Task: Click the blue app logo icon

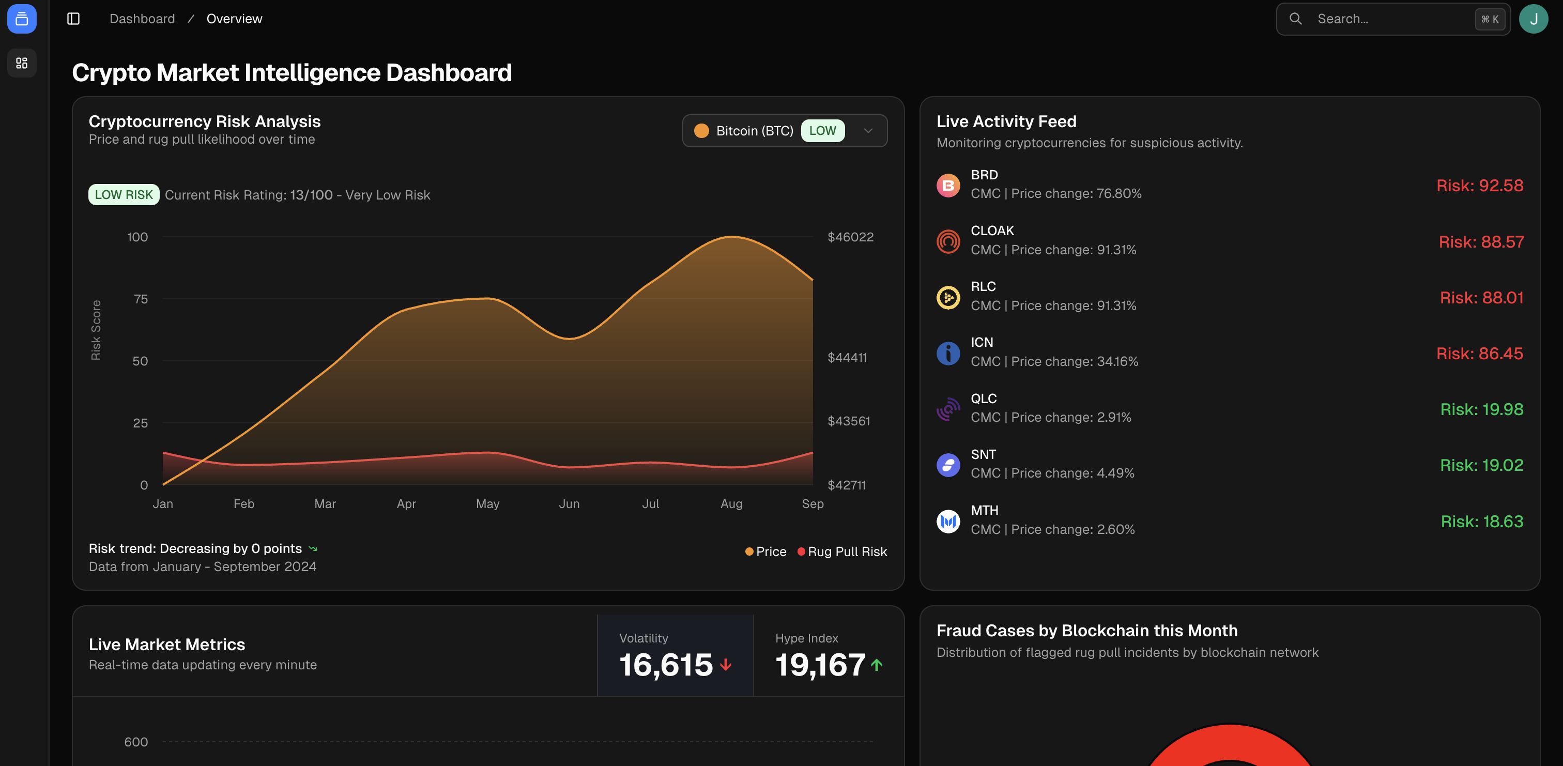Action: click(22, 19)
